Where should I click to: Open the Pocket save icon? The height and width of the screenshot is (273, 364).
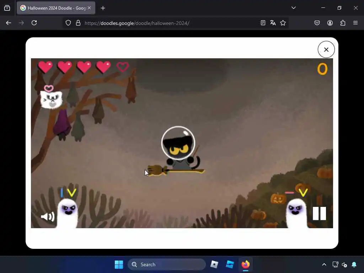click(x=317, y=23)
